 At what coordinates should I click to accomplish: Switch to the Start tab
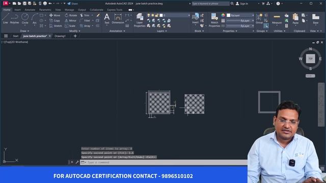click(x=16, y=36)
